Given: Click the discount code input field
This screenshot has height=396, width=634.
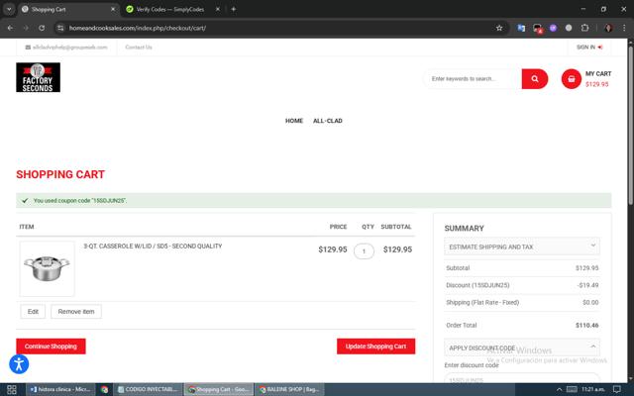Looking at the screenshot, I should pos(522,378).
